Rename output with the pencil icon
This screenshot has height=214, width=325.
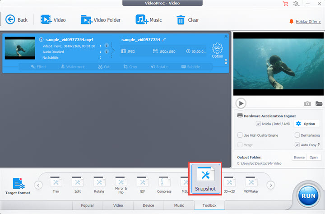click(164, 39)
